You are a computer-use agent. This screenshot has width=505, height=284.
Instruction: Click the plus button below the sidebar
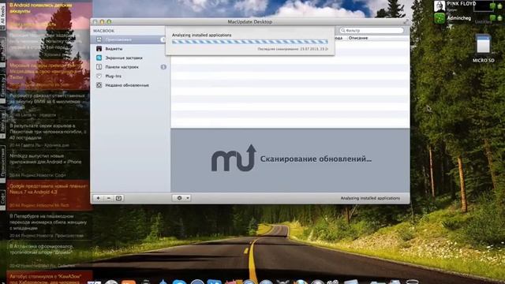pyautogui.click(x=98, y=198)
